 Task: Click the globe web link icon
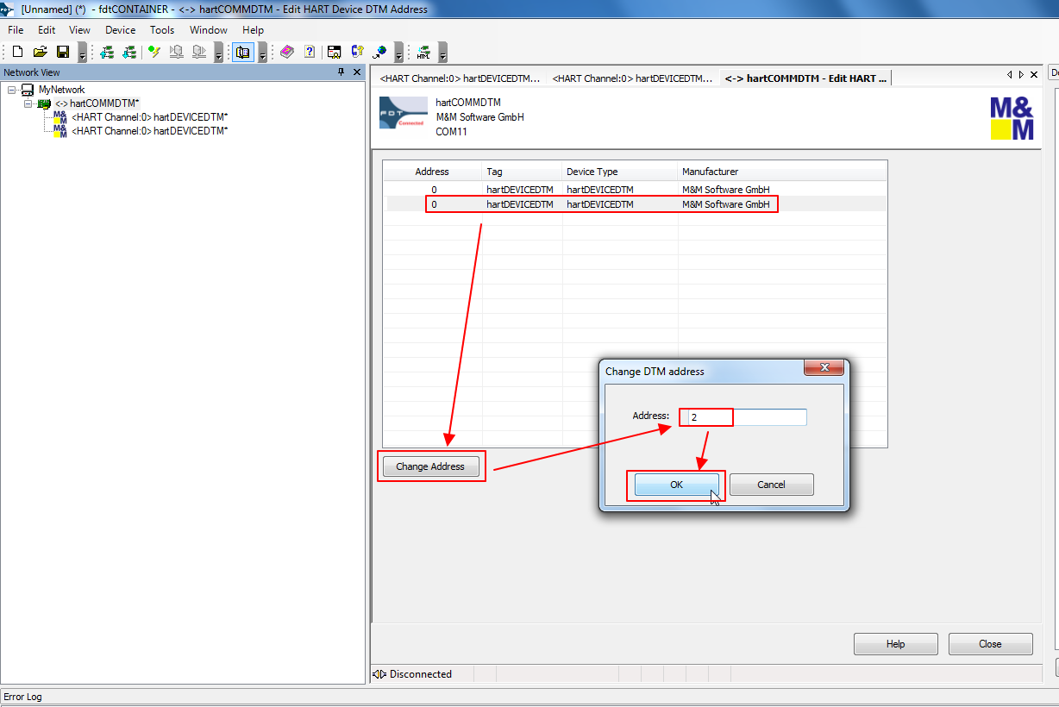[x=380, y=52]
